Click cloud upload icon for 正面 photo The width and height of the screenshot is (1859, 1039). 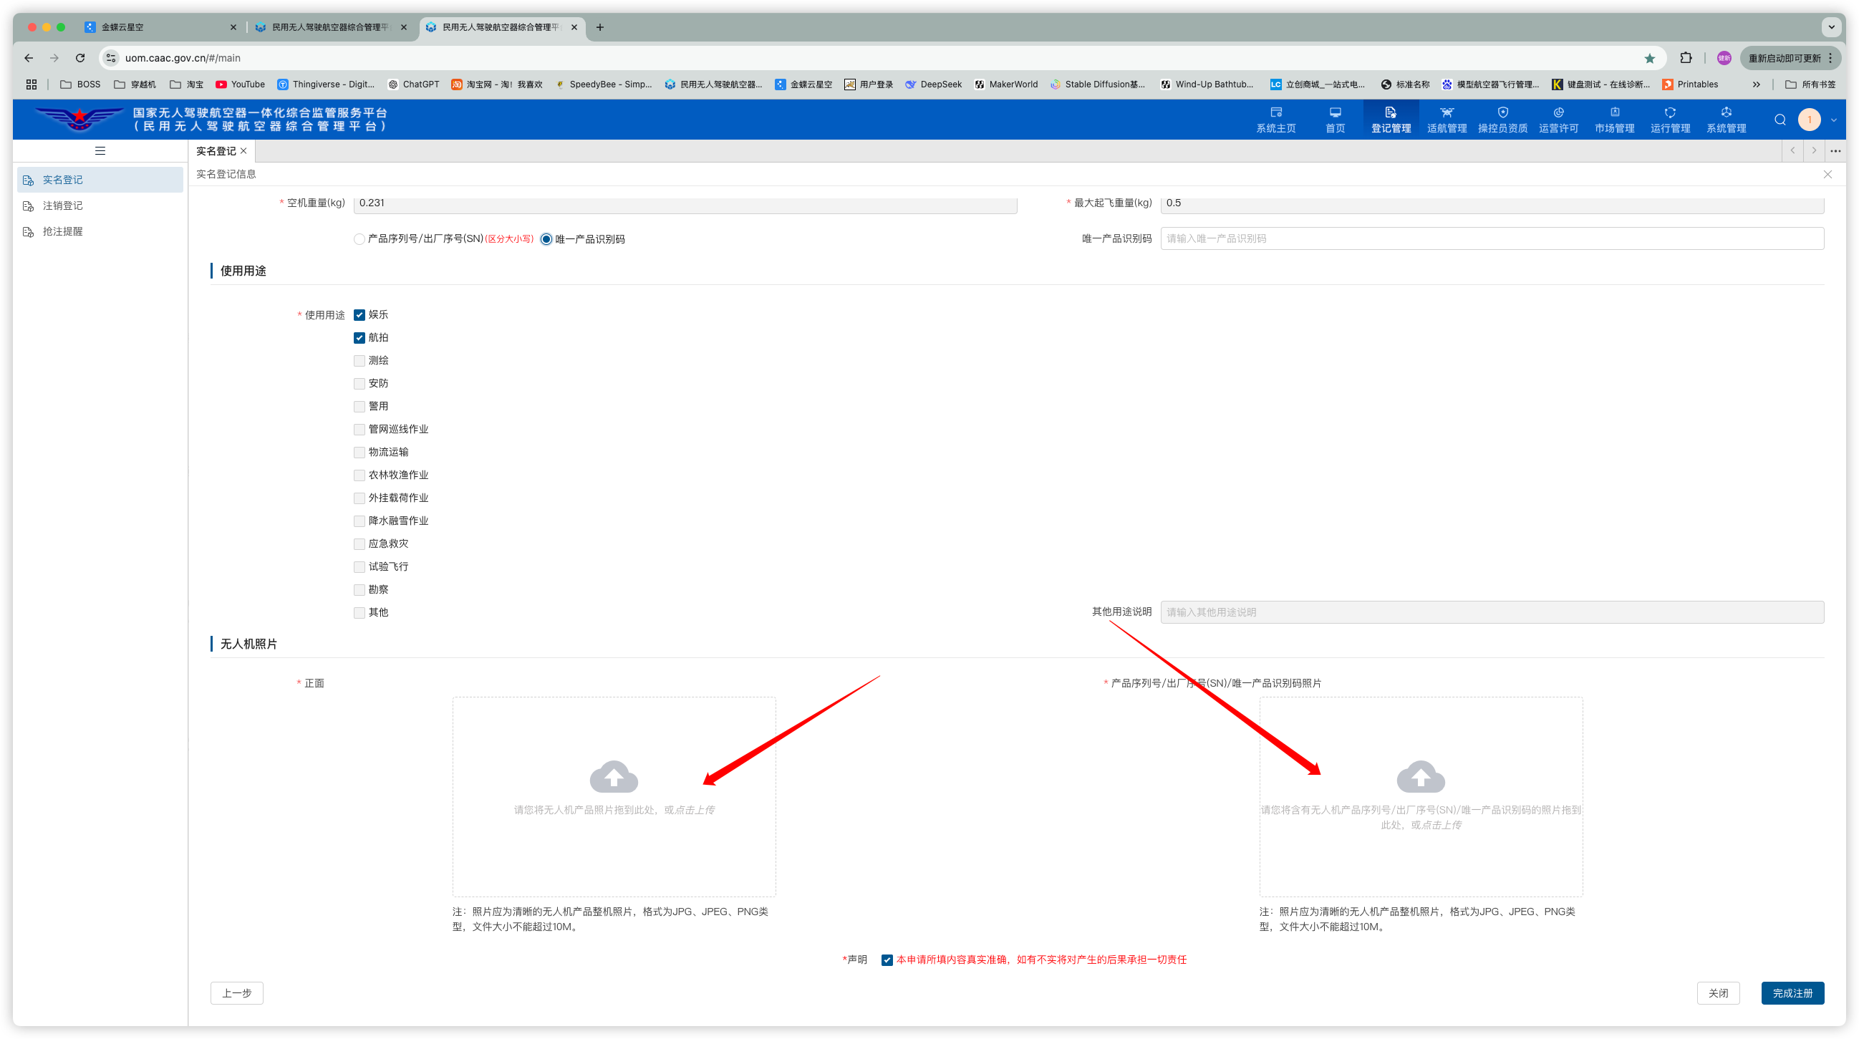click(614, 777)
